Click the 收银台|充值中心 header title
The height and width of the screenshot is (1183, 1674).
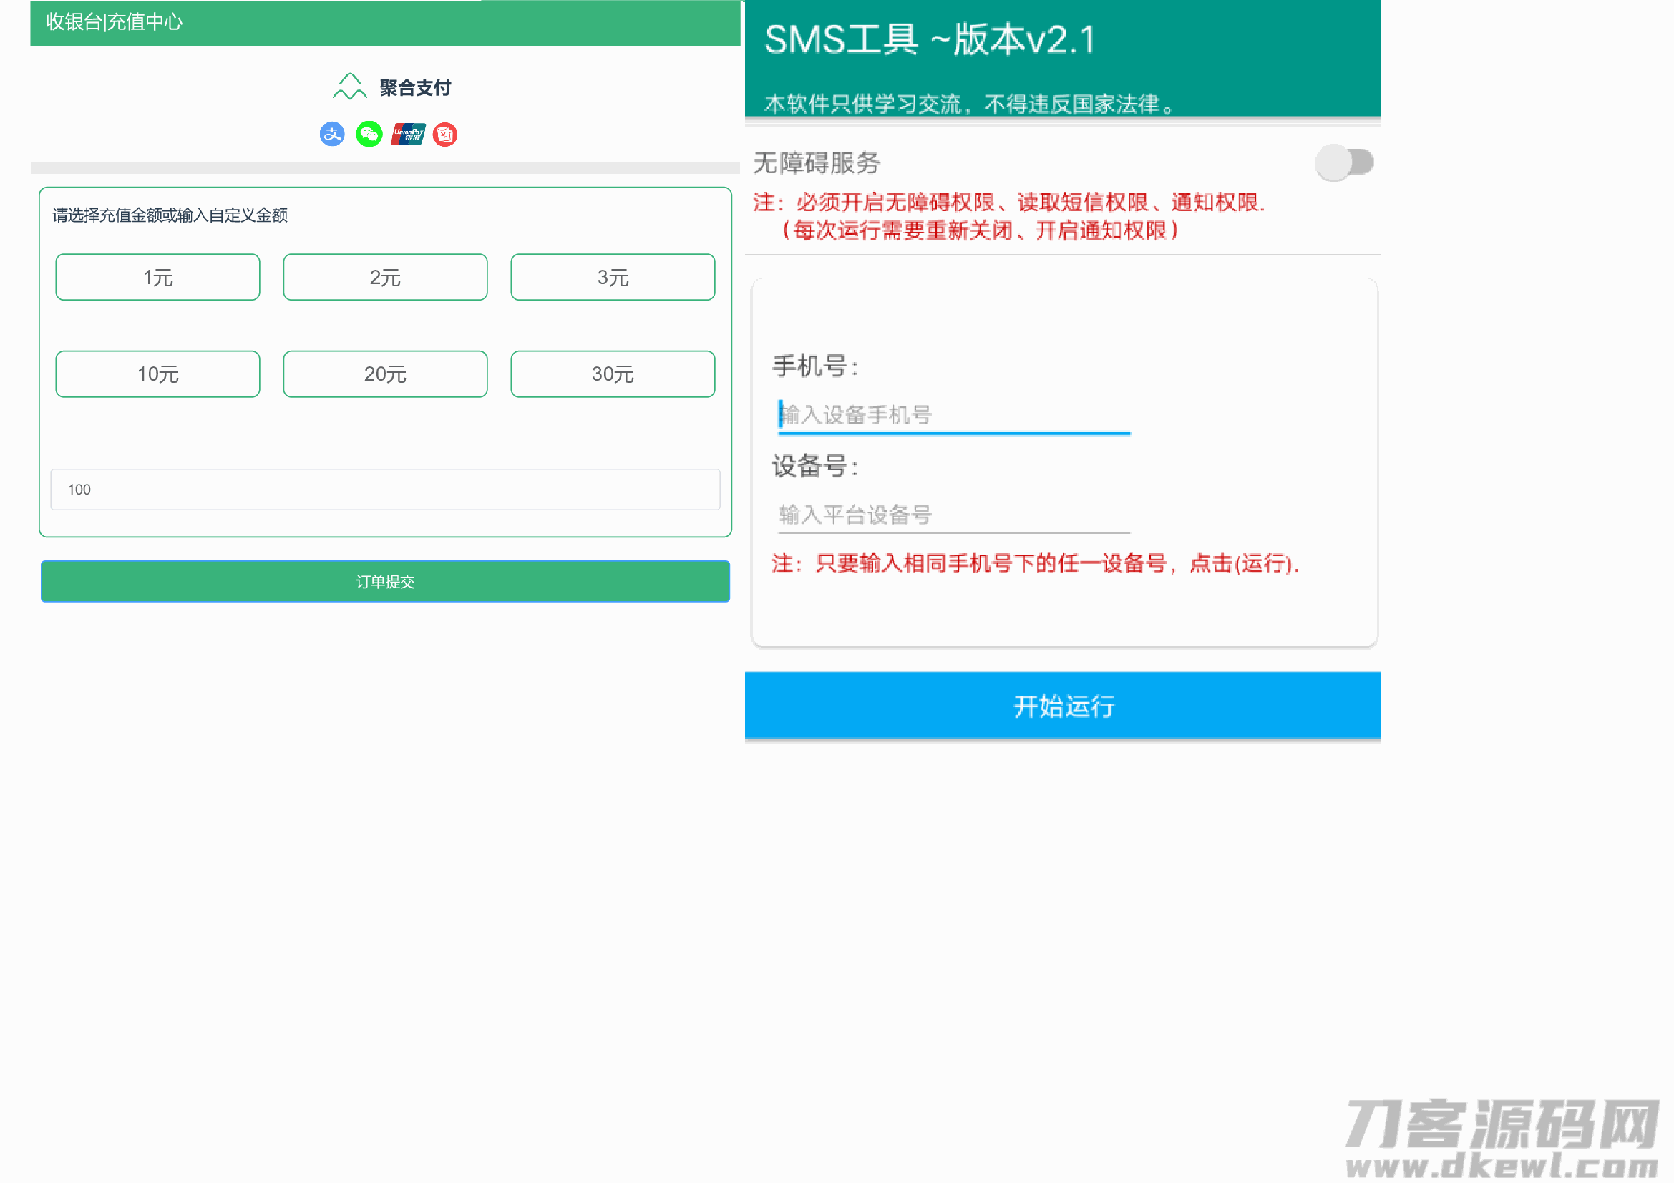click(115, 22)
